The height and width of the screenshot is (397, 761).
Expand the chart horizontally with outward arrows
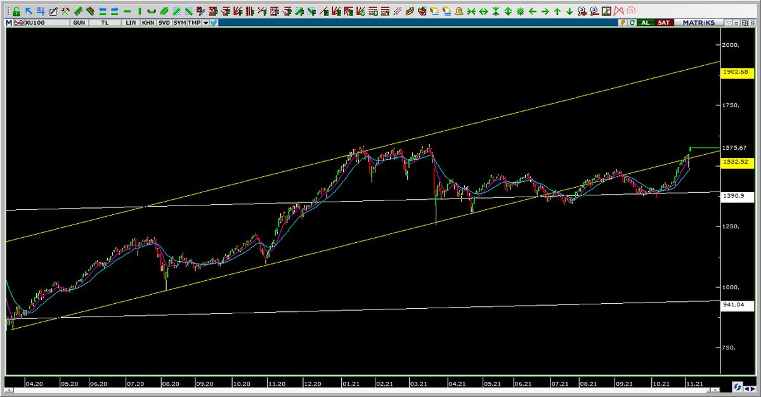point(483,11)
